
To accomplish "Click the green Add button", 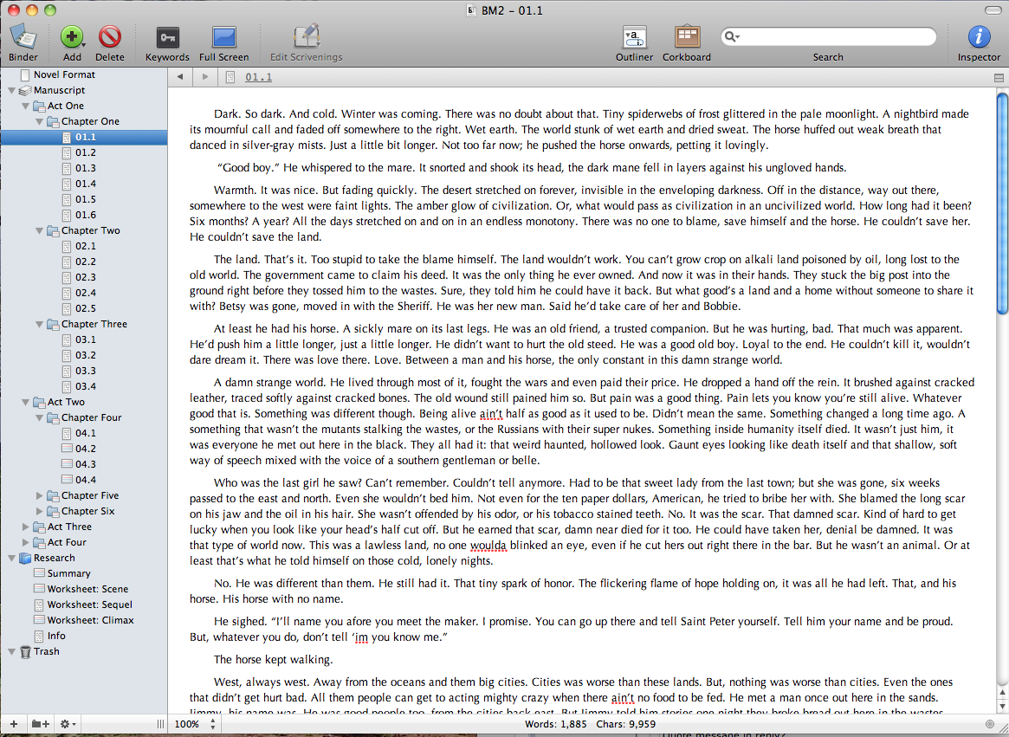I will [x=71, y=37].
